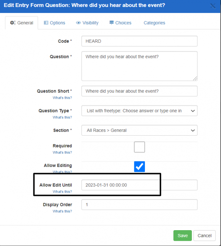Click "What's this?" below Allow Edit Until
Viewport: 221px width, 246px height.
click(x=62, y=192)
